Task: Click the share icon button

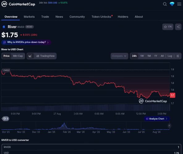Action: pos(178,27)
